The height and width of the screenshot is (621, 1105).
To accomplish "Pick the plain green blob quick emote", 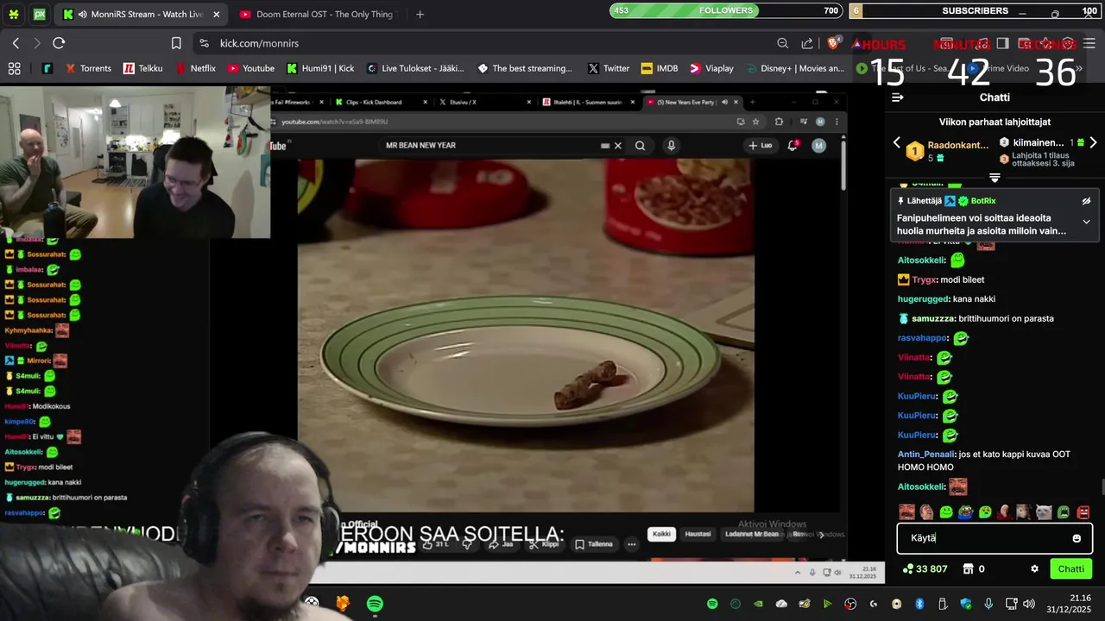I will tap(946, 512).
